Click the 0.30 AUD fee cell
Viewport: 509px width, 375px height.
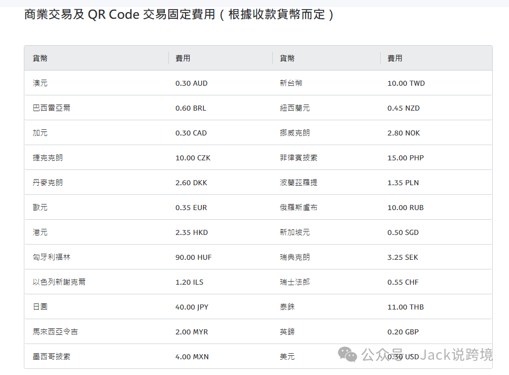click(x=191, y=83)
